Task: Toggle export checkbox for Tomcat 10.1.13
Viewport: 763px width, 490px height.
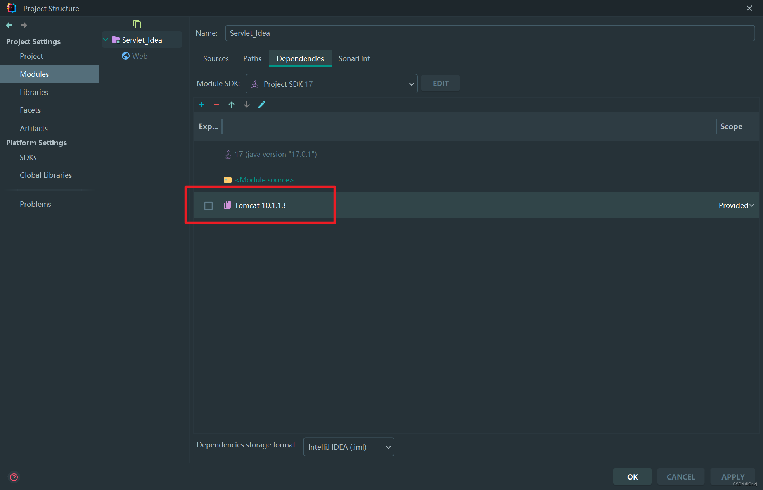Action: coord(208,206)
